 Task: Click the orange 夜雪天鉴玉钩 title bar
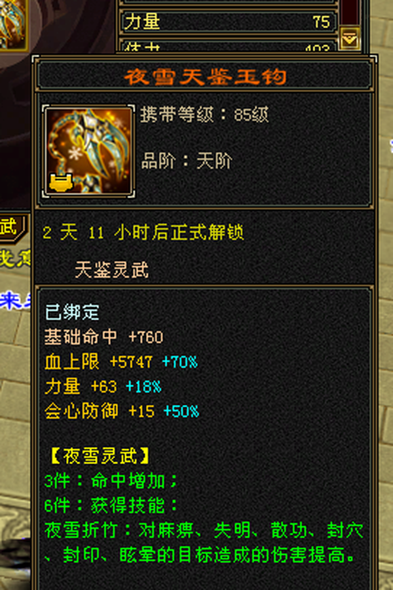pyautogui.click(x=205, y=76)
